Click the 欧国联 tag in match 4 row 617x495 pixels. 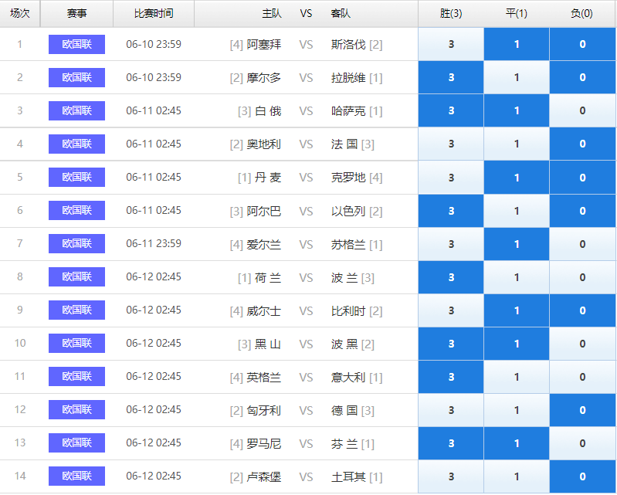click(x=76, y=144)
